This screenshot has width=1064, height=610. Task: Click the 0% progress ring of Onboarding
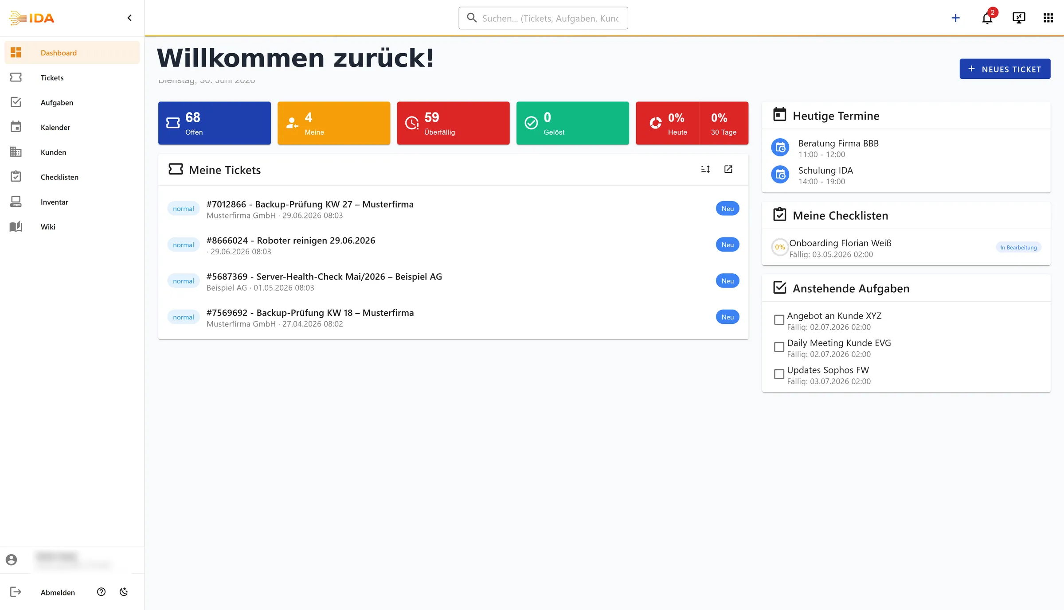point(780,247)
